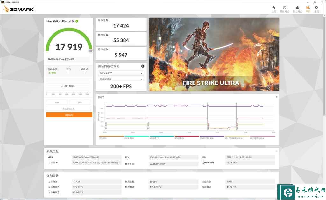Open the 1440p Ultra resolution dropdown
The width and height of the screenshot is (326, 200).
(x=121, y=79)
